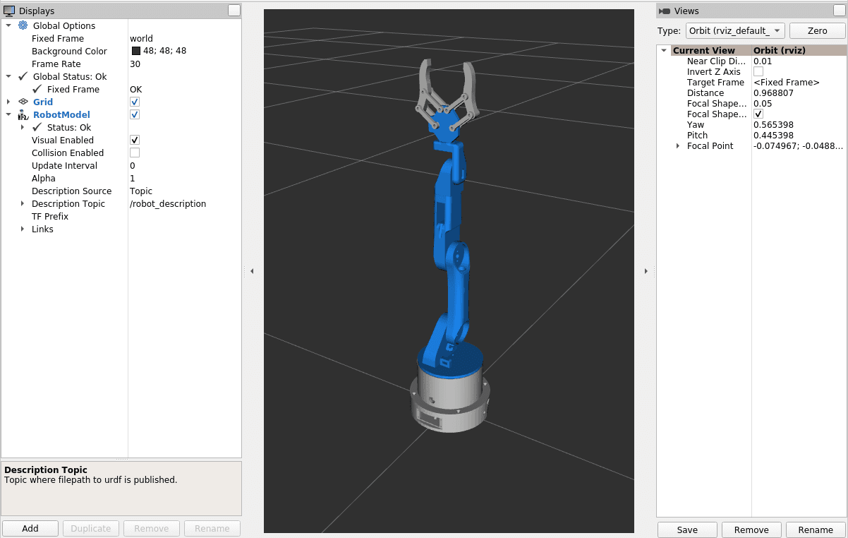Screen dimensions: 848x538
Task: Click the Background Color swatch
Action: tap(136, 51)
